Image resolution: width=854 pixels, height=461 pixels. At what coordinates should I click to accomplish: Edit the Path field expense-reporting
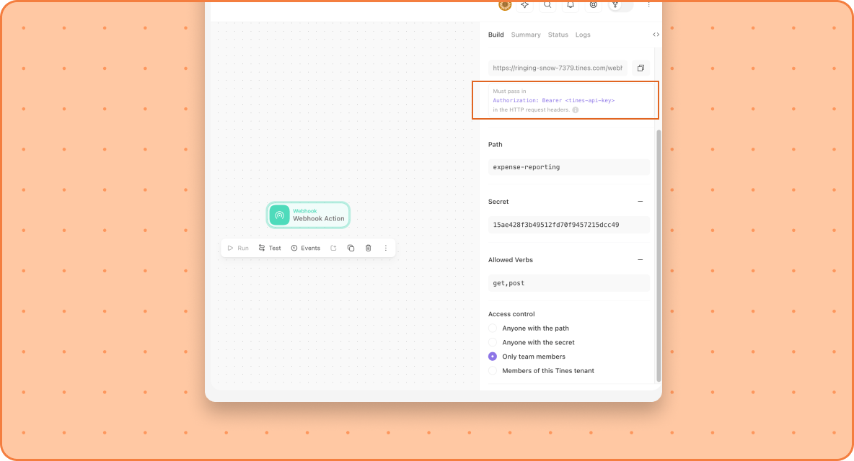click(568, 167)
